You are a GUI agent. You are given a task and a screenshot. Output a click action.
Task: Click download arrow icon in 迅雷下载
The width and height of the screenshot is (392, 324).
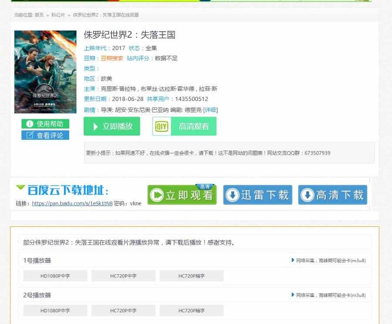point(233,195)
